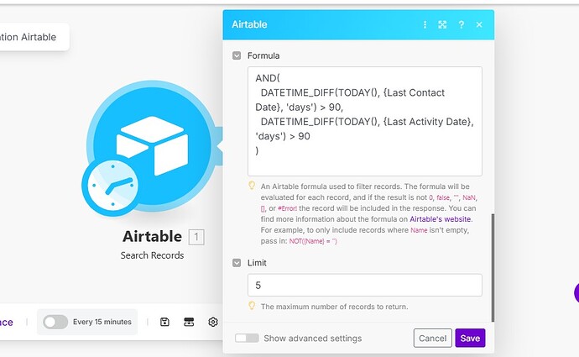This screenshot has height=357, width=579.
Task: Open the Airtable's website link
Action: 441,219
